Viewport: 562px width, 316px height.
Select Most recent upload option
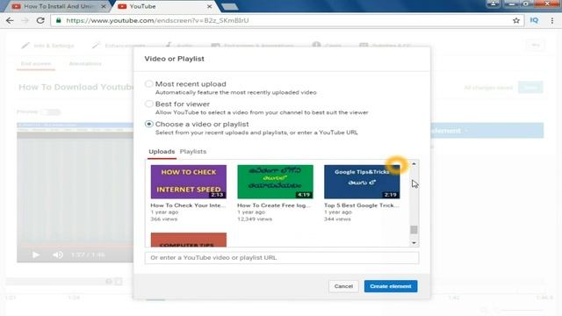[x=148, y=84]
